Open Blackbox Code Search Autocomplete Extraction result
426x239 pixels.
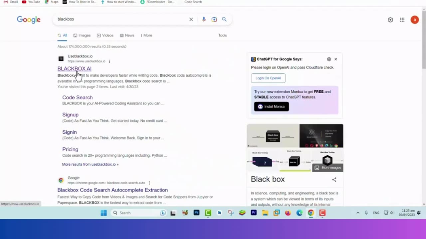point(112,190)
